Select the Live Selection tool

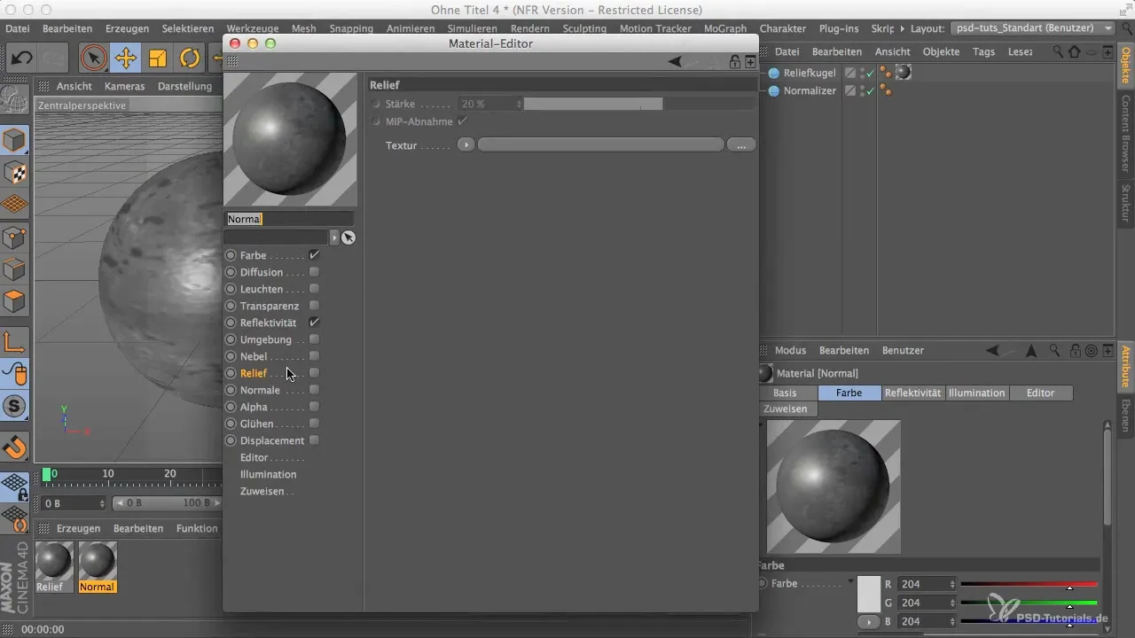coord(92,58)
